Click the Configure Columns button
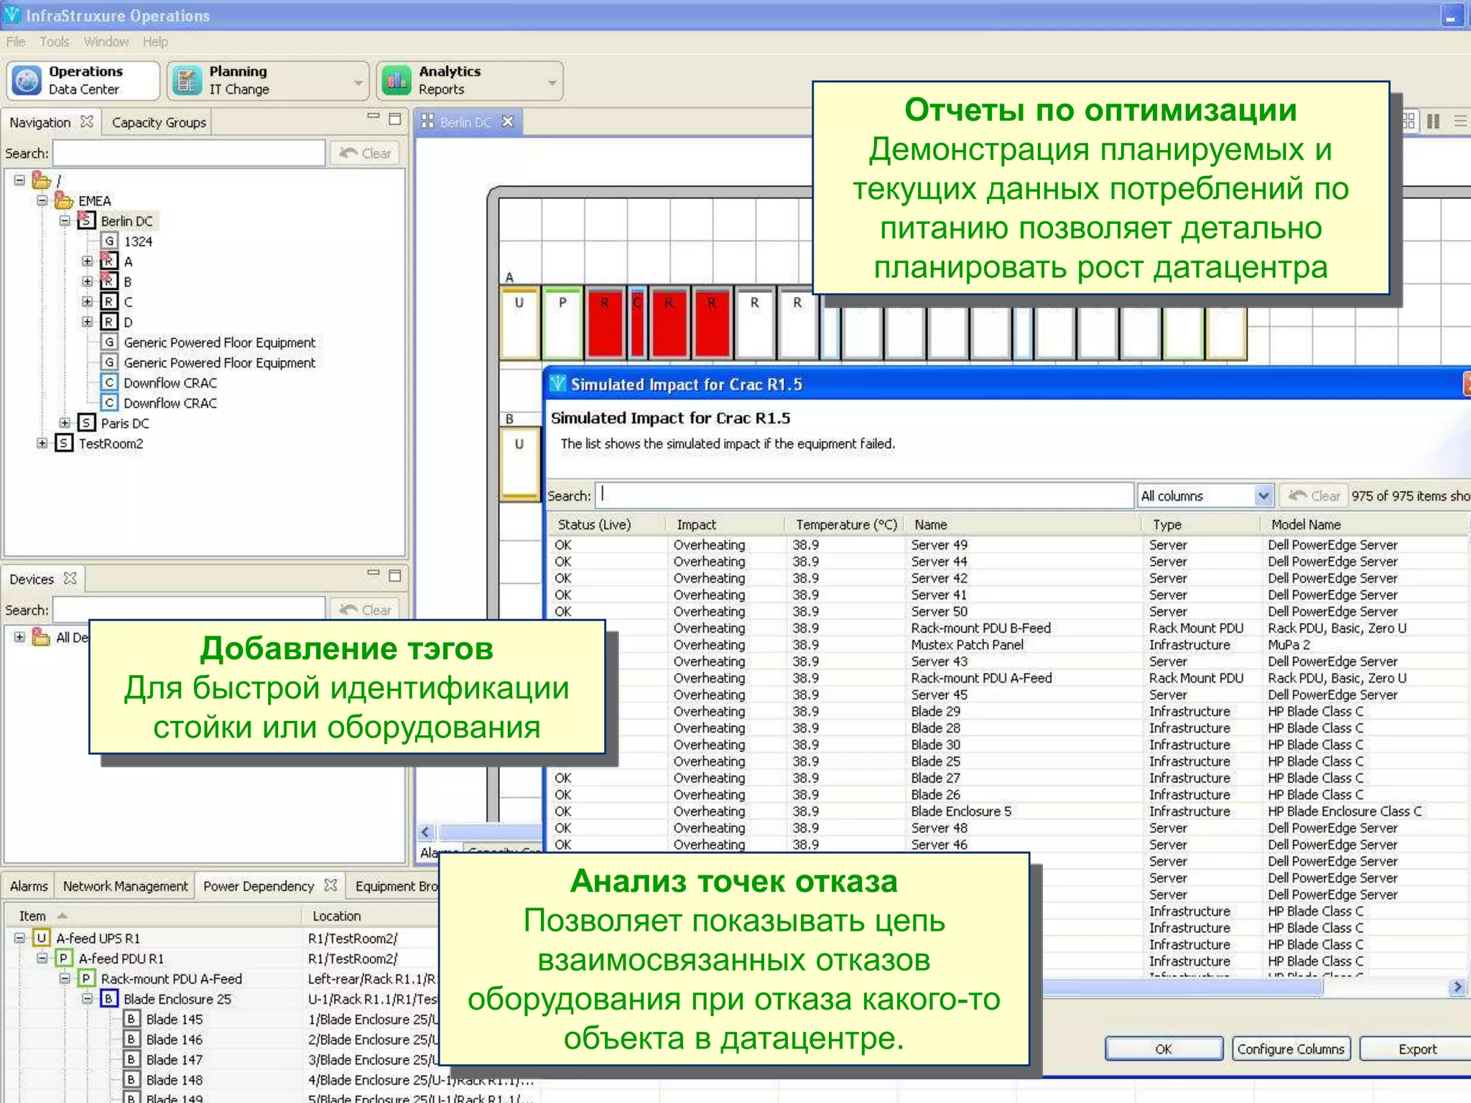1471x1103 pixels. [x=1290, y=1049]
